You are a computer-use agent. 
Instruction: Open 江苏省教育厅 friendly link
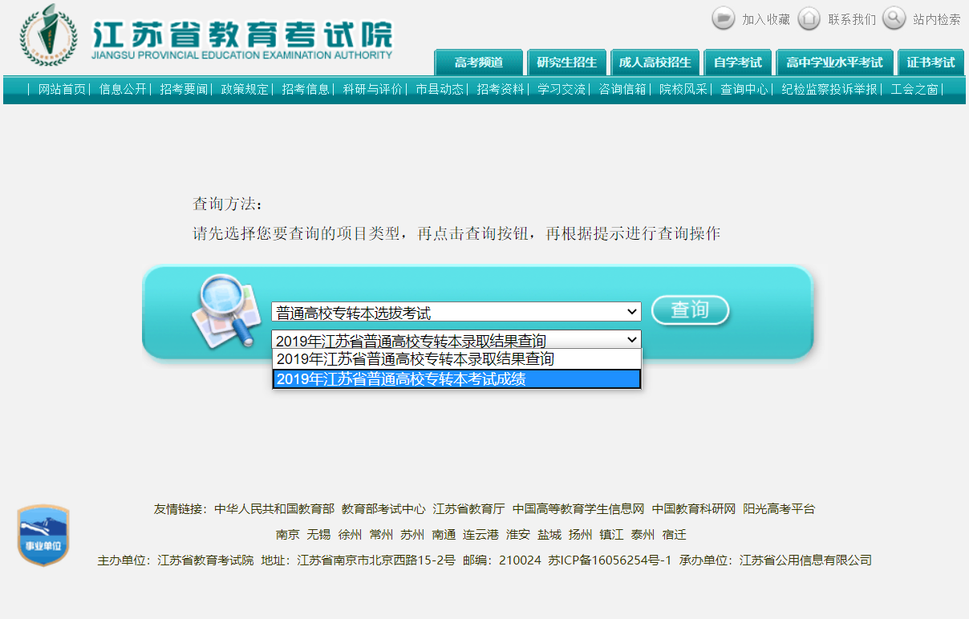[469, 509]
